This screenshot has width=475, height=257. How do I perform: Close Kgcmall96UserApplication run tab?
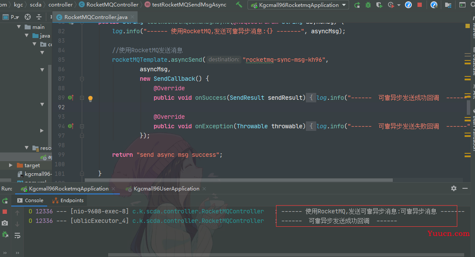(x=204, y=189)
